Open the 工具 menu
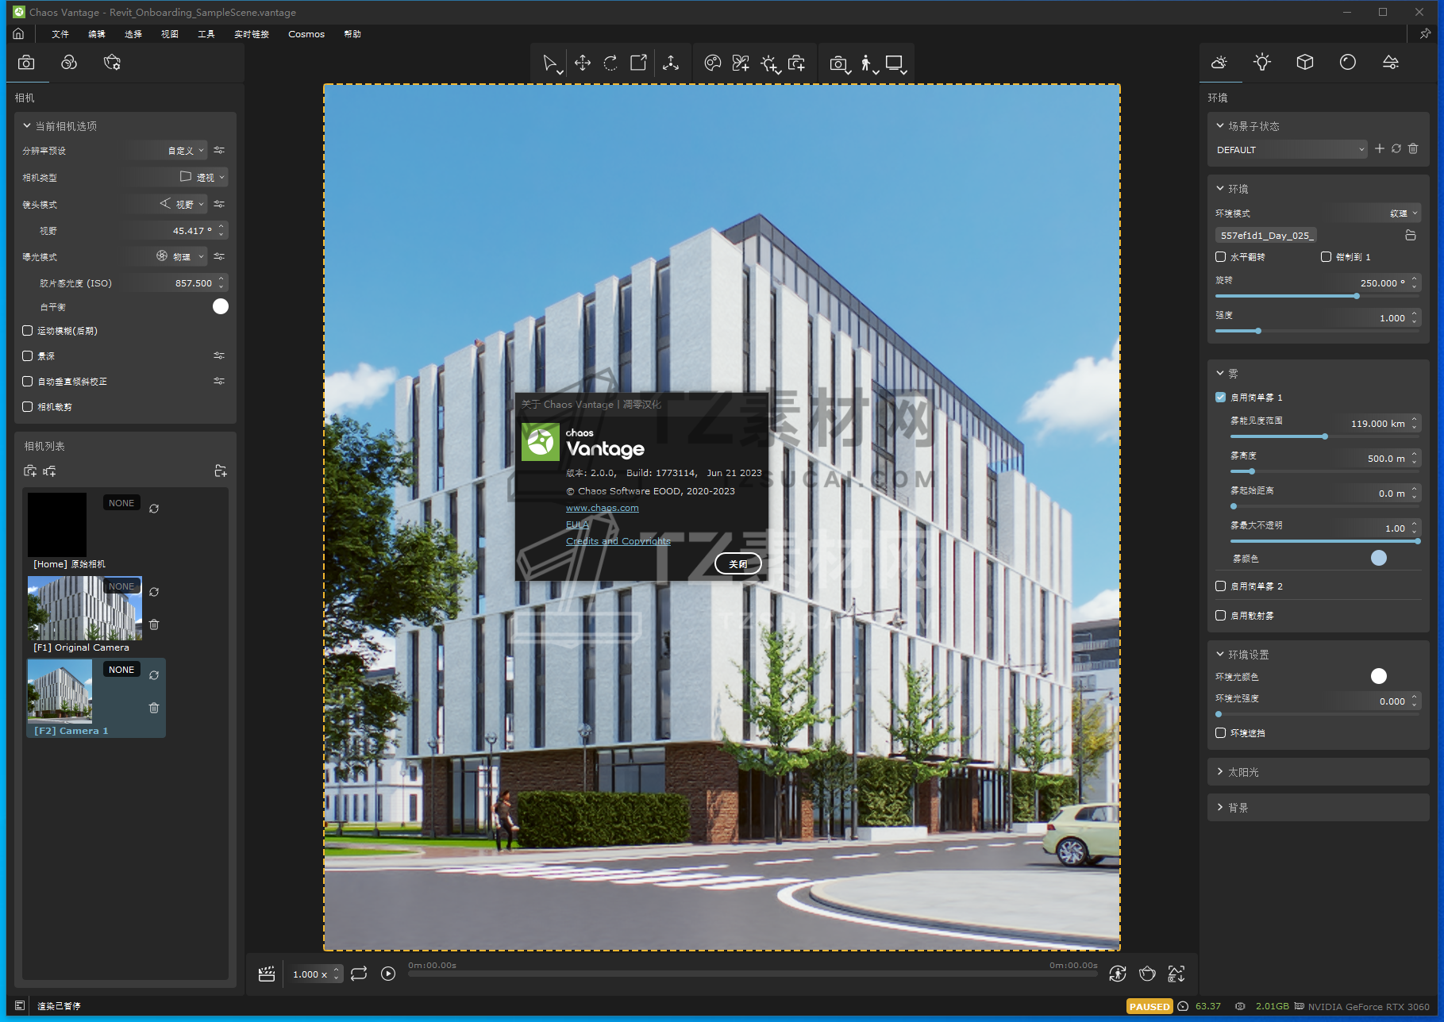Screen dimensions: 1444x1022 pyautogui.click(x=206, y=34)
